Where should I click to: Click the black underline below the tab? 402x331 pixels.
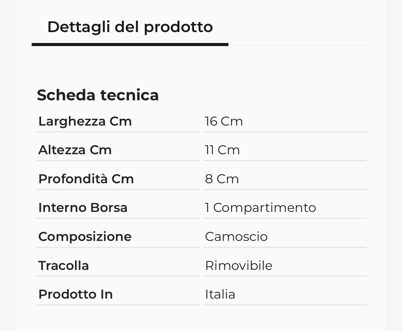click(x=130, y=45)
